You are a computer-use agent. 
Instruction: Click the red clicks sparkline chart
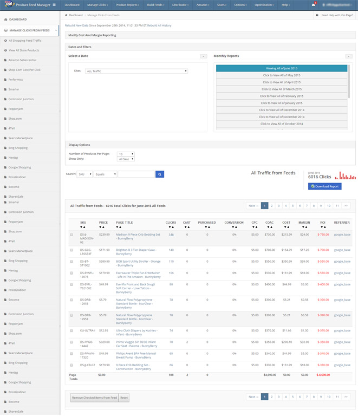[345, 176]
